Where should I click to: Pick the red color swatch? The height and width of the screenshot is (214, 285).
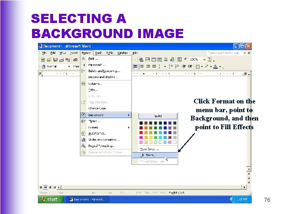[141, 133]
